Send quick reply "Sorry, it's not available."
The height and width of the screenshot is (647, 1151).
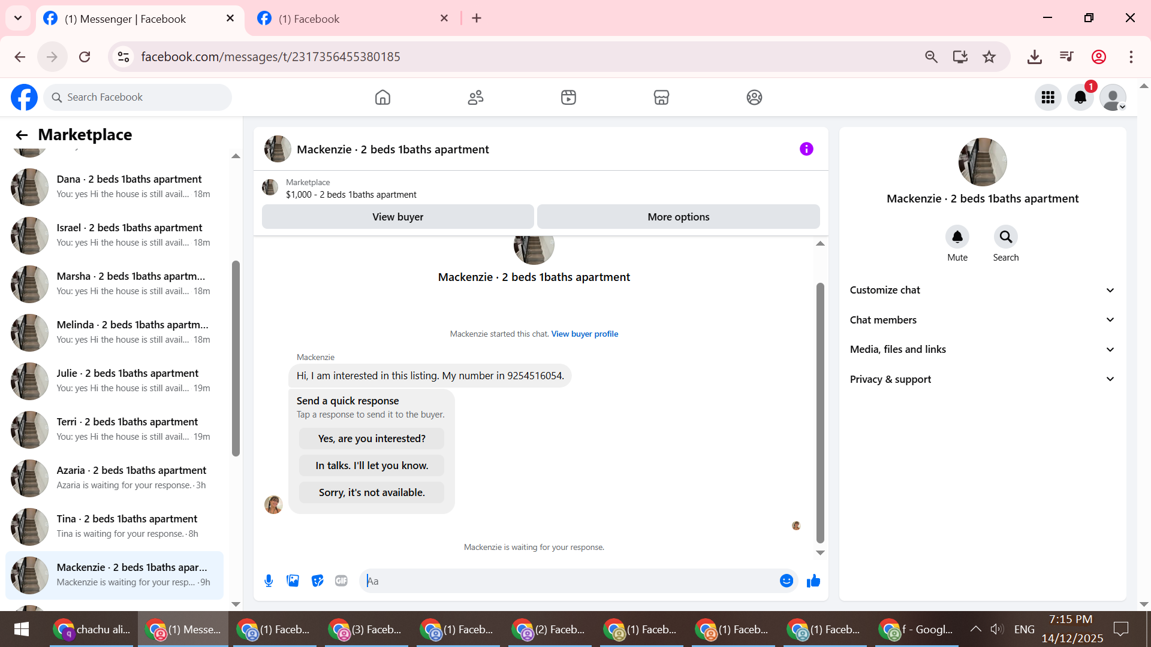[372, 492]
